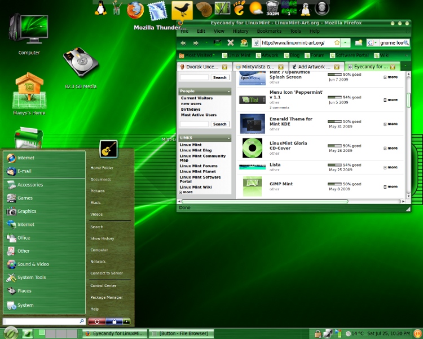Click the nautilus shell icon in dock
The image size is (423, 339).
204,9
